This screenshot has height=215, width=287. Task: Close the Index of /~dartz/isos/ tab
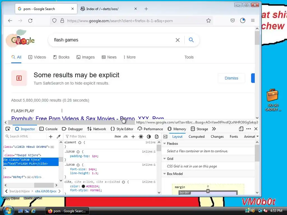[x=136, y=9]
